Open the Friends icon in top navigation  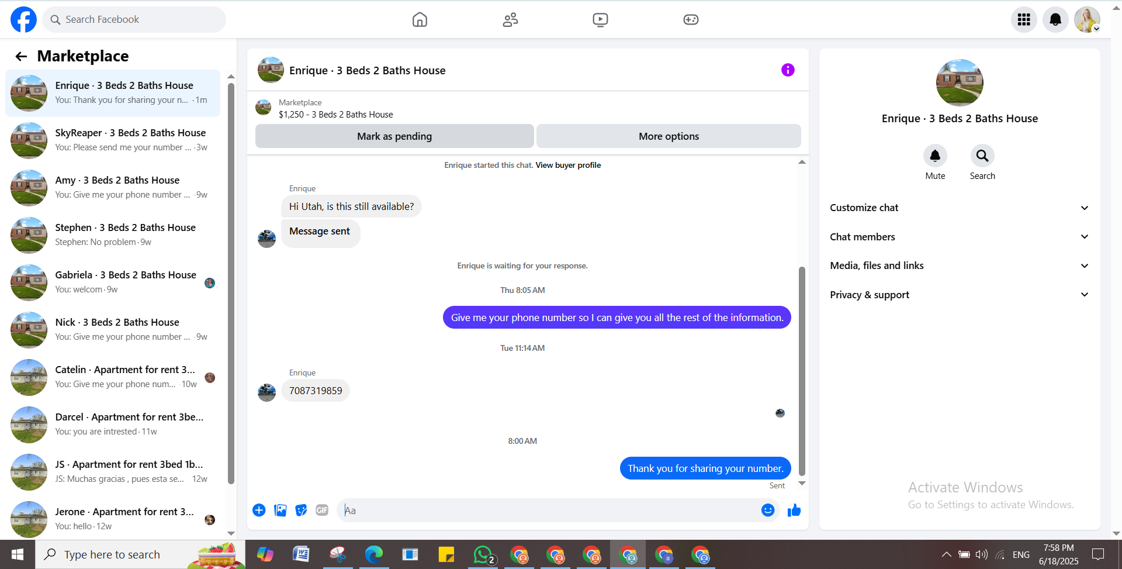510,19
